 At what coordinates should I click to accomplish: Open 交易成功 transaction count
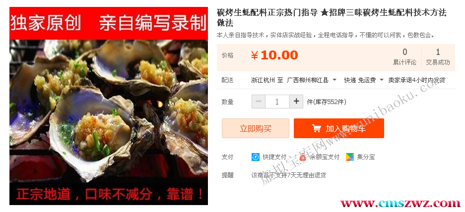pos(438,57)
